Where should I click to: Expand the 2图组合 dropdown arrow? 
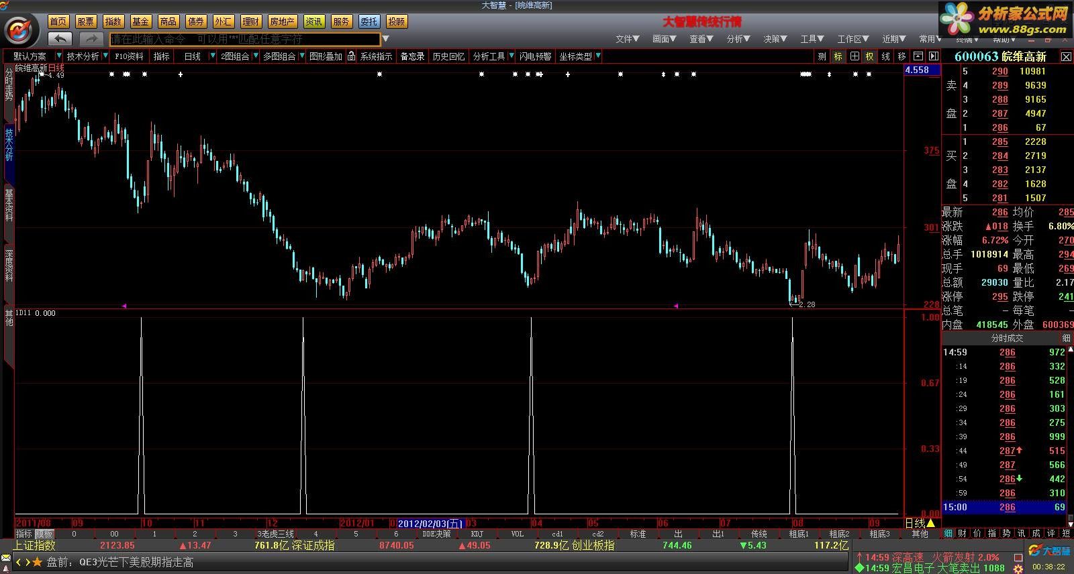[254, 56]
